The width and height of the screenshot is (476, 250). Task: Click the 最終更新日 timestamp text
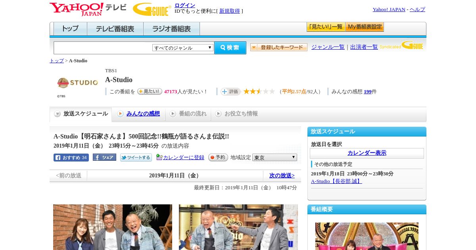[x=246, y=188]
